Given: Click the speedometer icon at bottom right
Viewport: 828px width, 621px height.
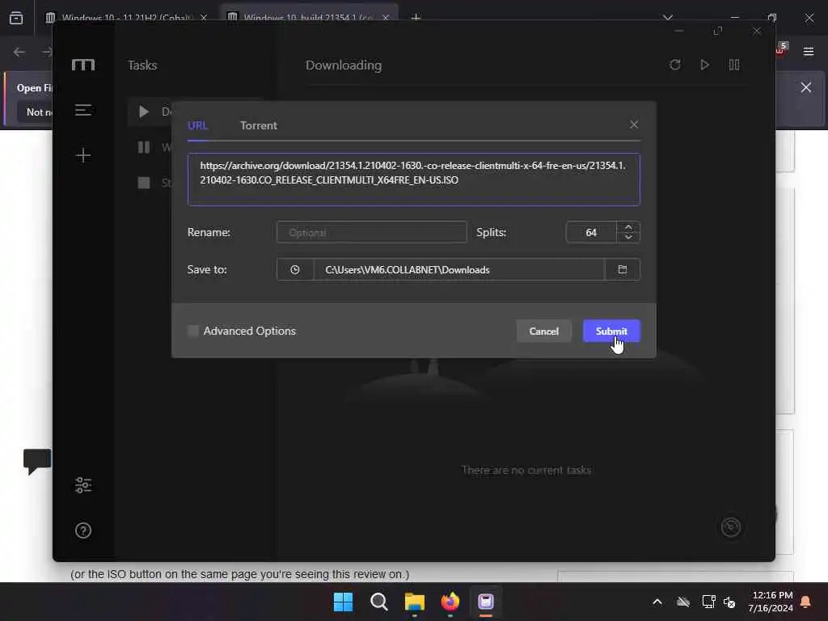Looking at the screenshot, I should point(731,527).
